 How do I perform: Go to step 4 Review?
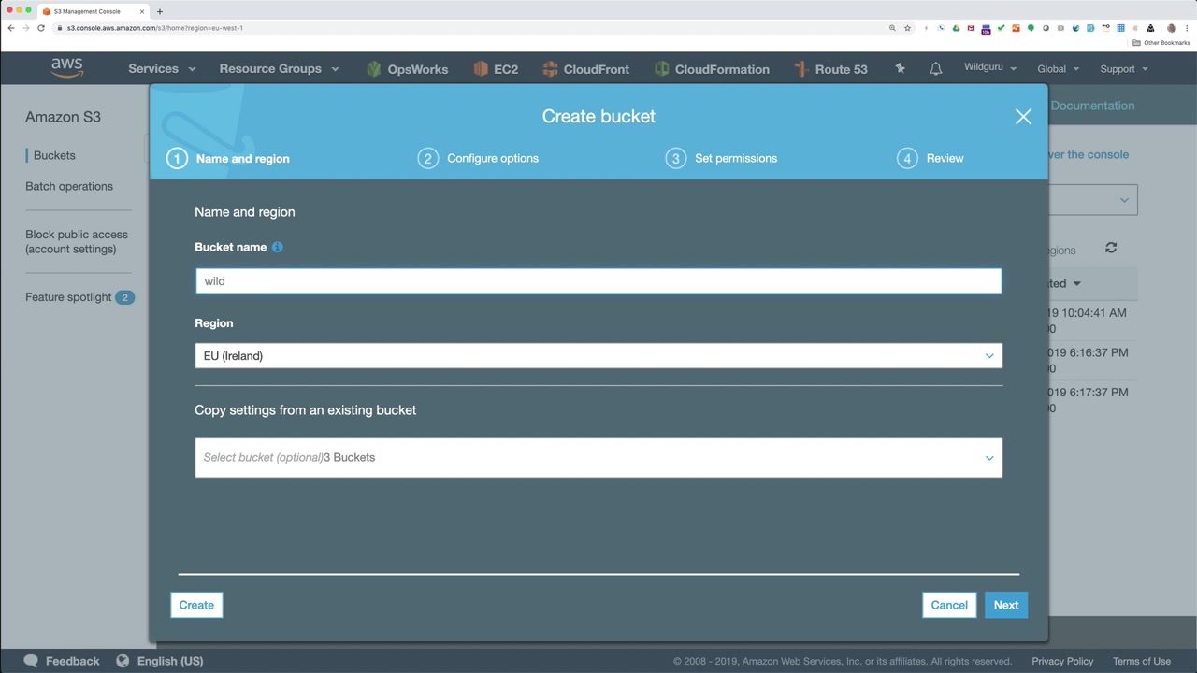tap(930, 159)
